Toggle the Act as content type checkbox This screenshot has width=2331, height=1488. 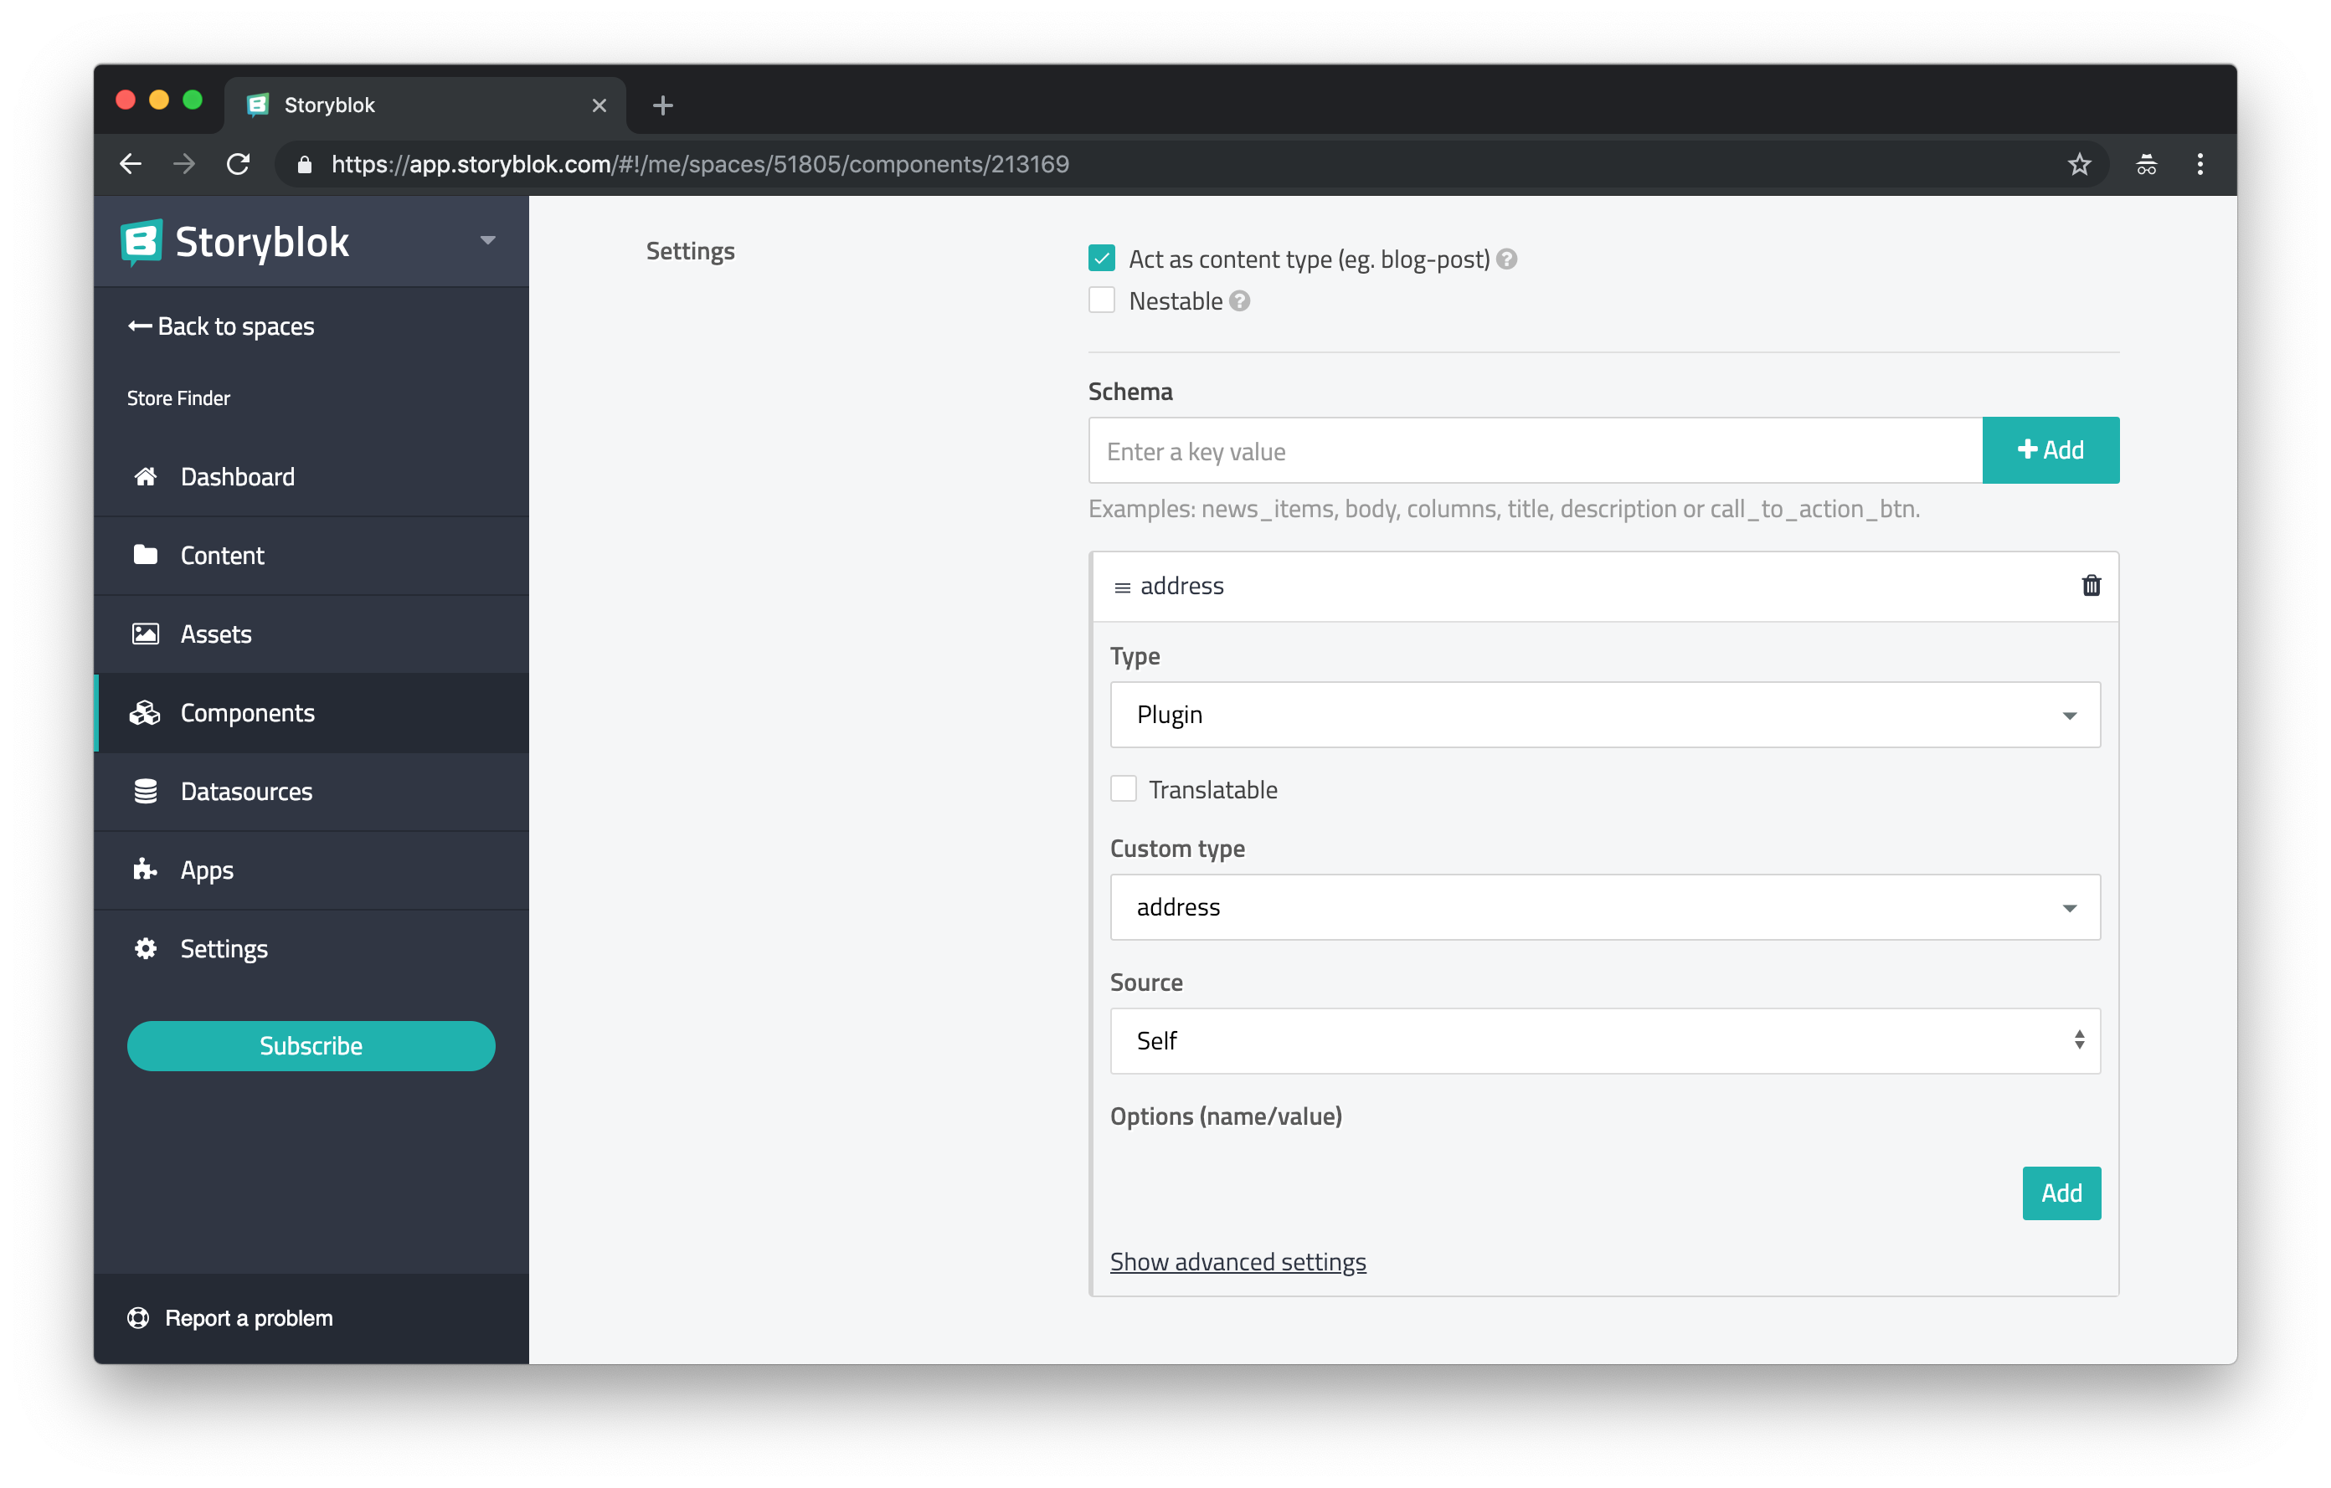click(x=1101, y=259)
